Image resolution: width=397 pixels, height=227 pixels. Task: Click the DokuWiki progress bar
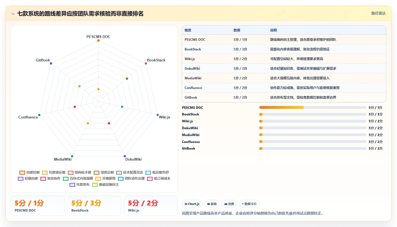313,128
